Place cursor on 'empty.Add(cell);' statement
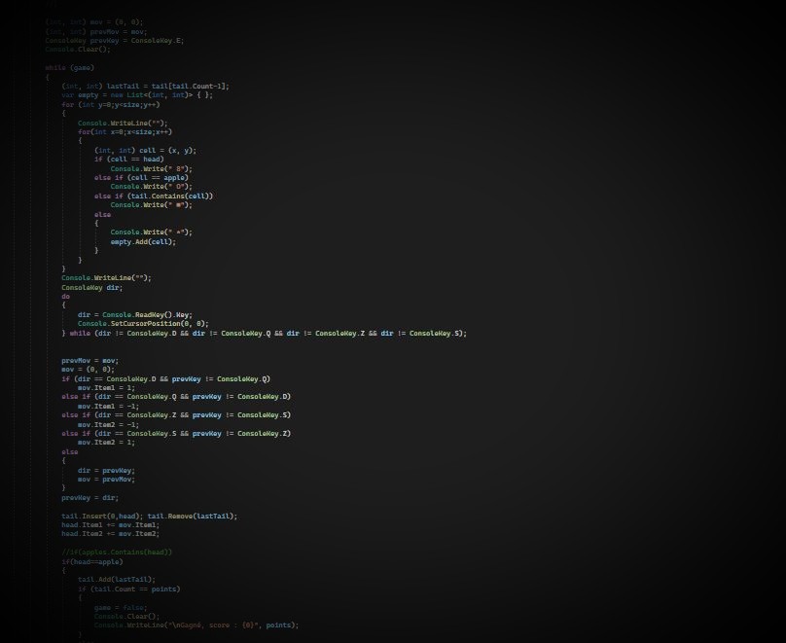The width and height of the screenshot is (786, 643). tap(143, 241)
